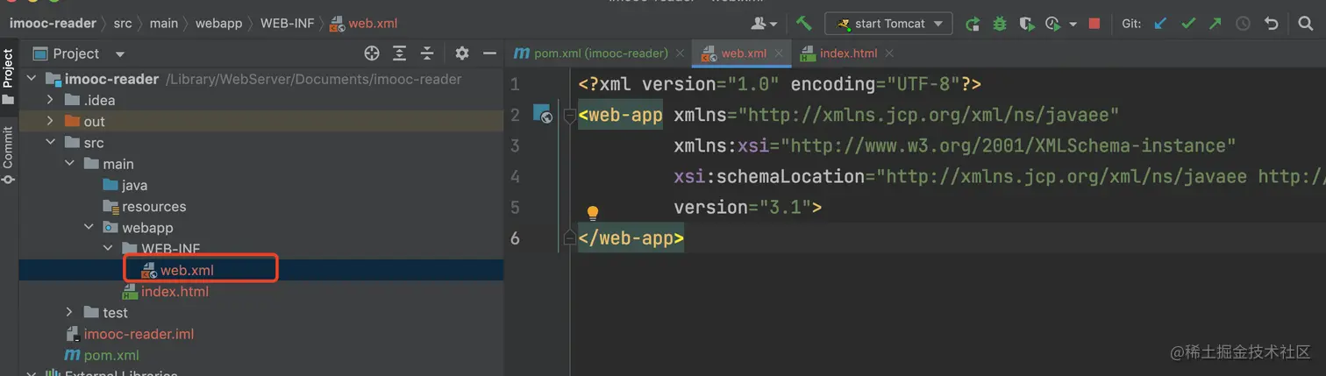
Task: Commit changes using green Git checkmark
Action: [x=1188, y=24]
